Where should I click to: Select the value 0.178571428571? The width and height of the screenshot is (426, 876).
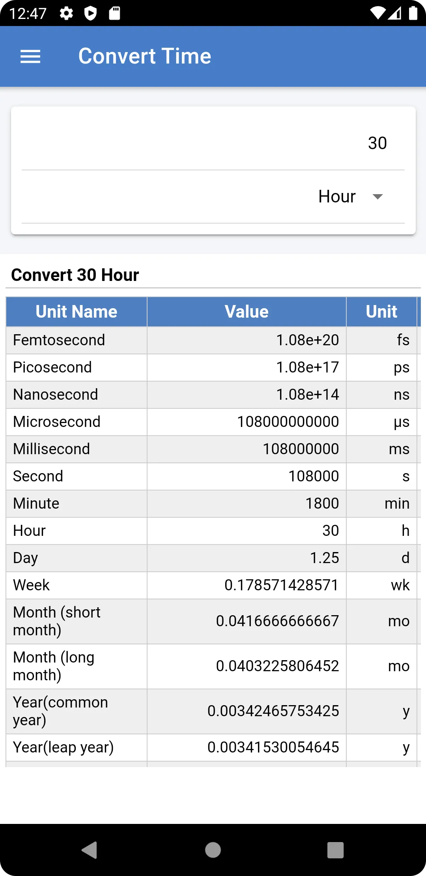point(282,585)
